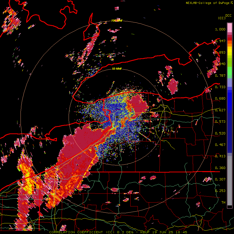Click the gray bottom segment of color bar

tap(230, 181)
